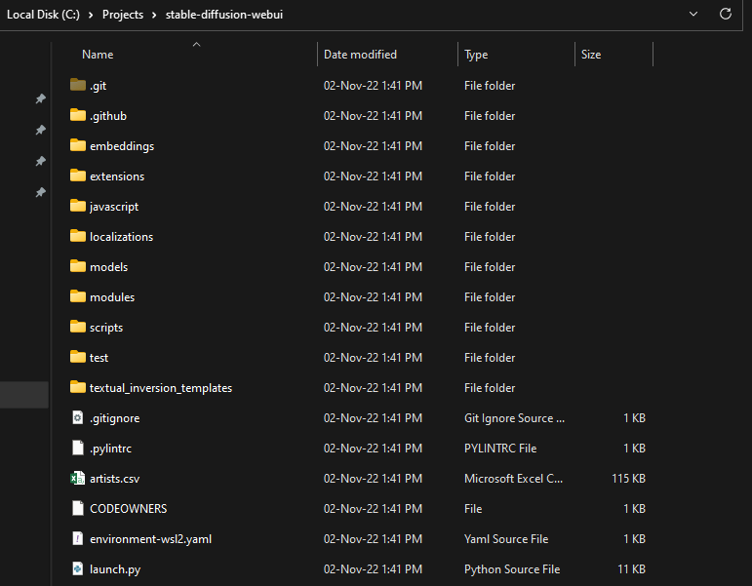Select the test folder icon
Viewport: 752px width, 586px height.
(x=78, y=357)
